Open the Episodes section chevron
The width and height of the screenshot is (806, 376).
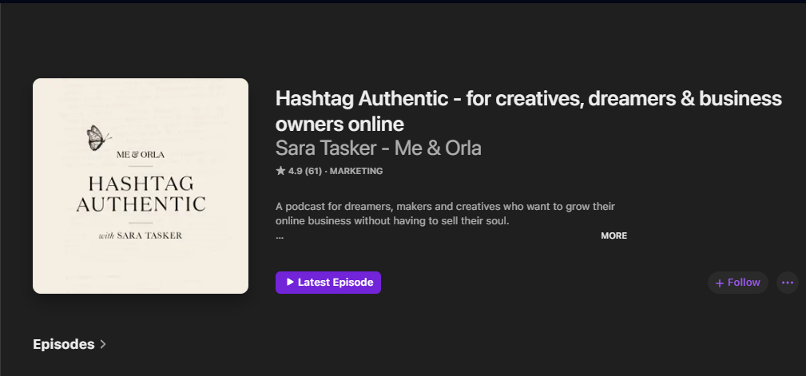(103, 344)
